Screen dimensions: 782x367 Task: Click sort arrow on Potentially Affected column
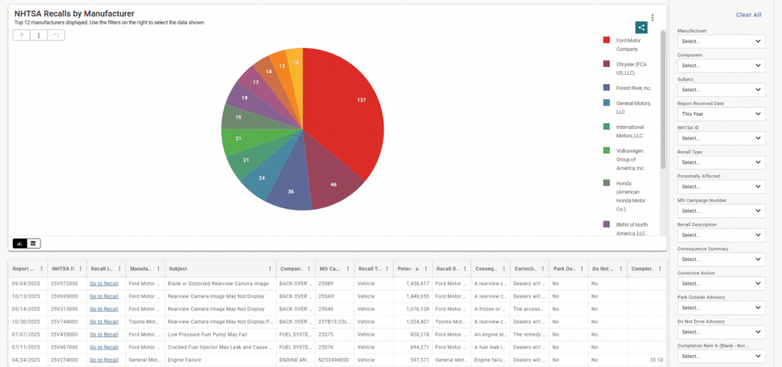pos(416,269)
